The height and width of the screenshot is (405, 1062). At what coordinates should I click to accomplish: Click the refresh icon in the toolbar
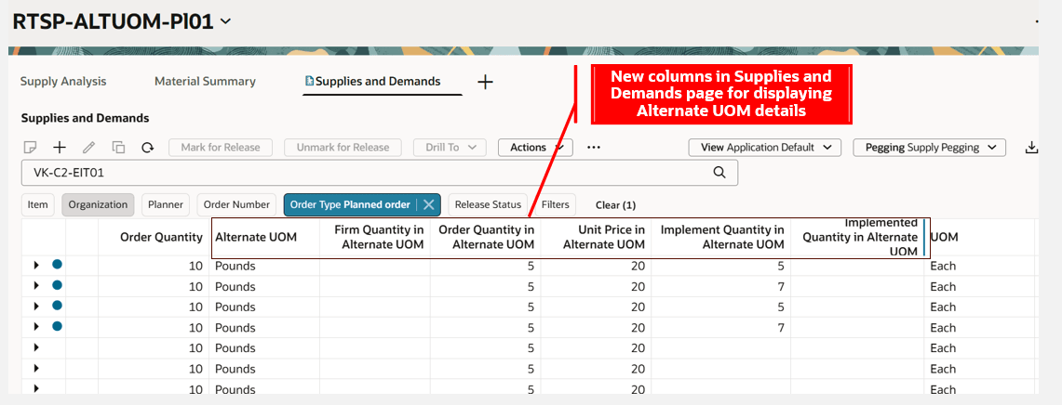148,148
